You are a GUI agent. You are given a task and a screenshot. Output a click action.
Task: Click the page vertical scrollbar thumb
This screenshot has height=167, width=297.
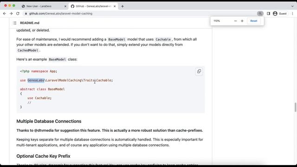[295, 107]
